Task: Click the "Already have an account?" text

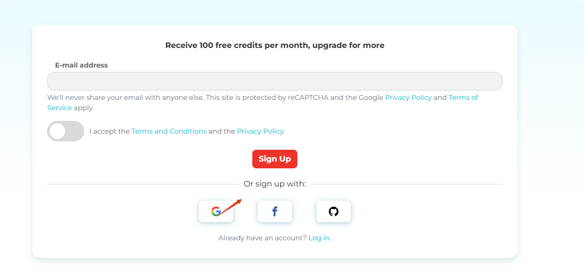Action: pos(263,238)
